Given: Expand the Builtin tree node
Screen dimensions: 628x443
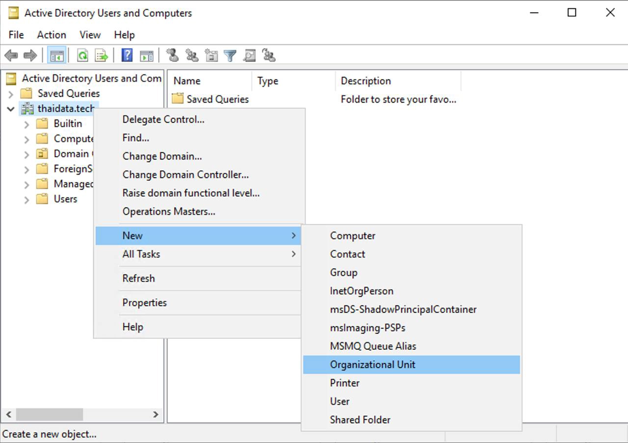Looking at the screenshot, I should pyautogui.click(x=26, y=124).
